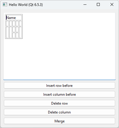This screenshot has width=119, height=128.
Task: Select the middle cell of the second table row
Action: (x=14, y=23)
